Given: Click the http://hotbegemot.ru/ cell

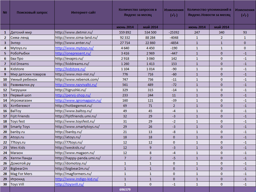Looking at the screenshot, I should point(83,106).
